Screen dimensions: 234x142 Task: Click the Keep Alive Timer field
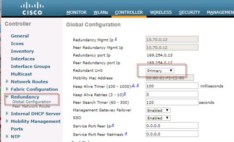click(172, 86)
